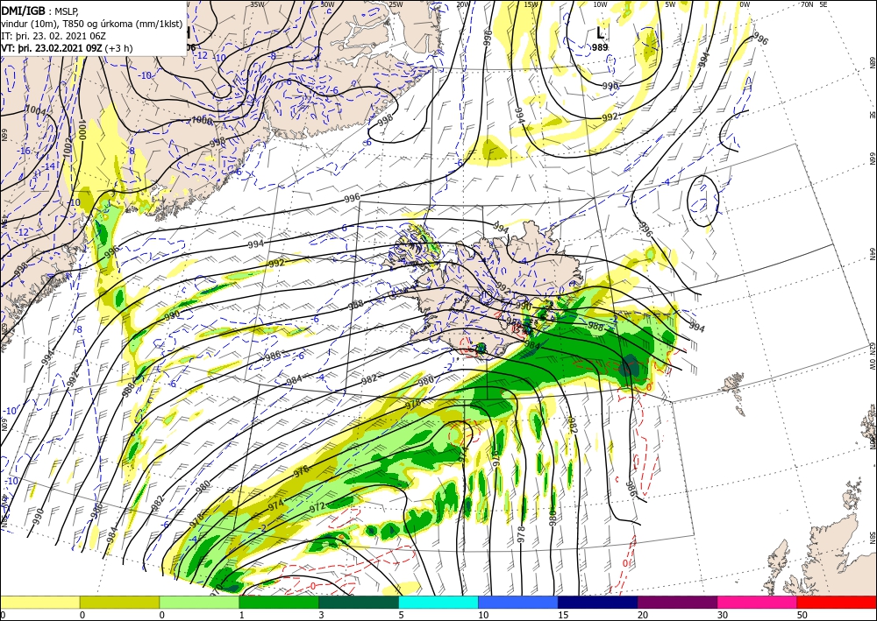
Task: Click the '1004' isobar label
Action: (x=36, y=111)
